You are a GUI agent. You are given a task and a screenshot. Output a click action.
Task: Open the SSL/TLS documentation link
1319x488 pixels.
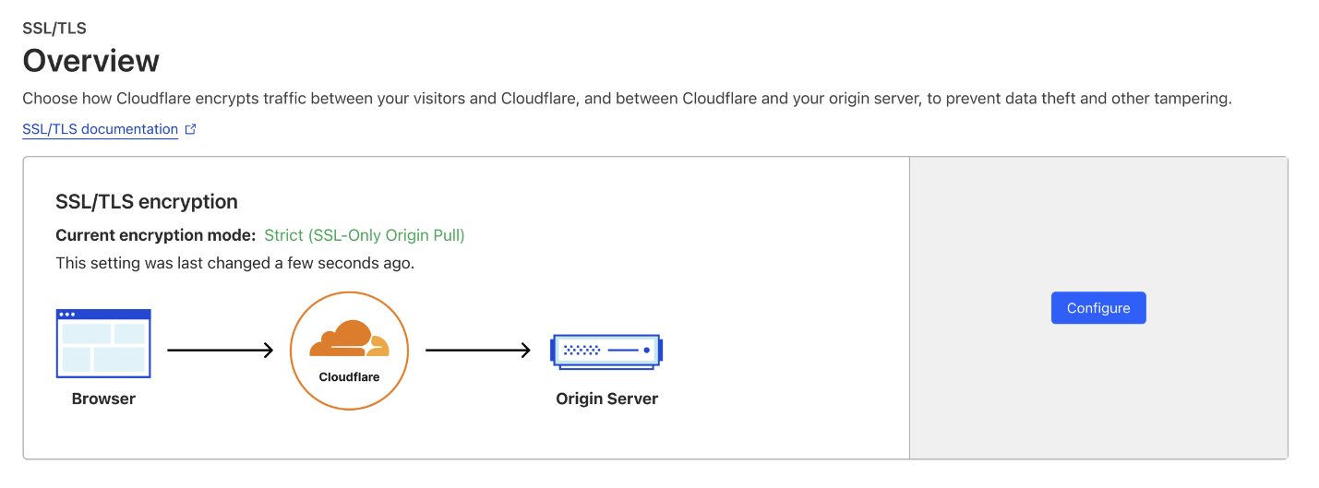pyautogui.click(x=100, y=129)
